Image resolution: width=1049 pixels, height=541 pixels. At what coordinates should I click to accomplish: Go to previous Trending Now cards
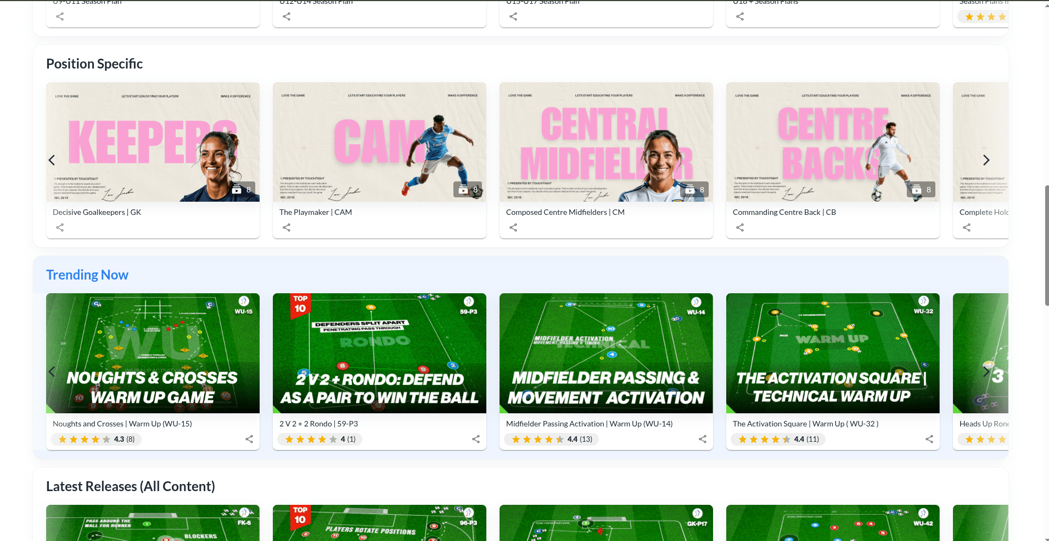(52, 372)
